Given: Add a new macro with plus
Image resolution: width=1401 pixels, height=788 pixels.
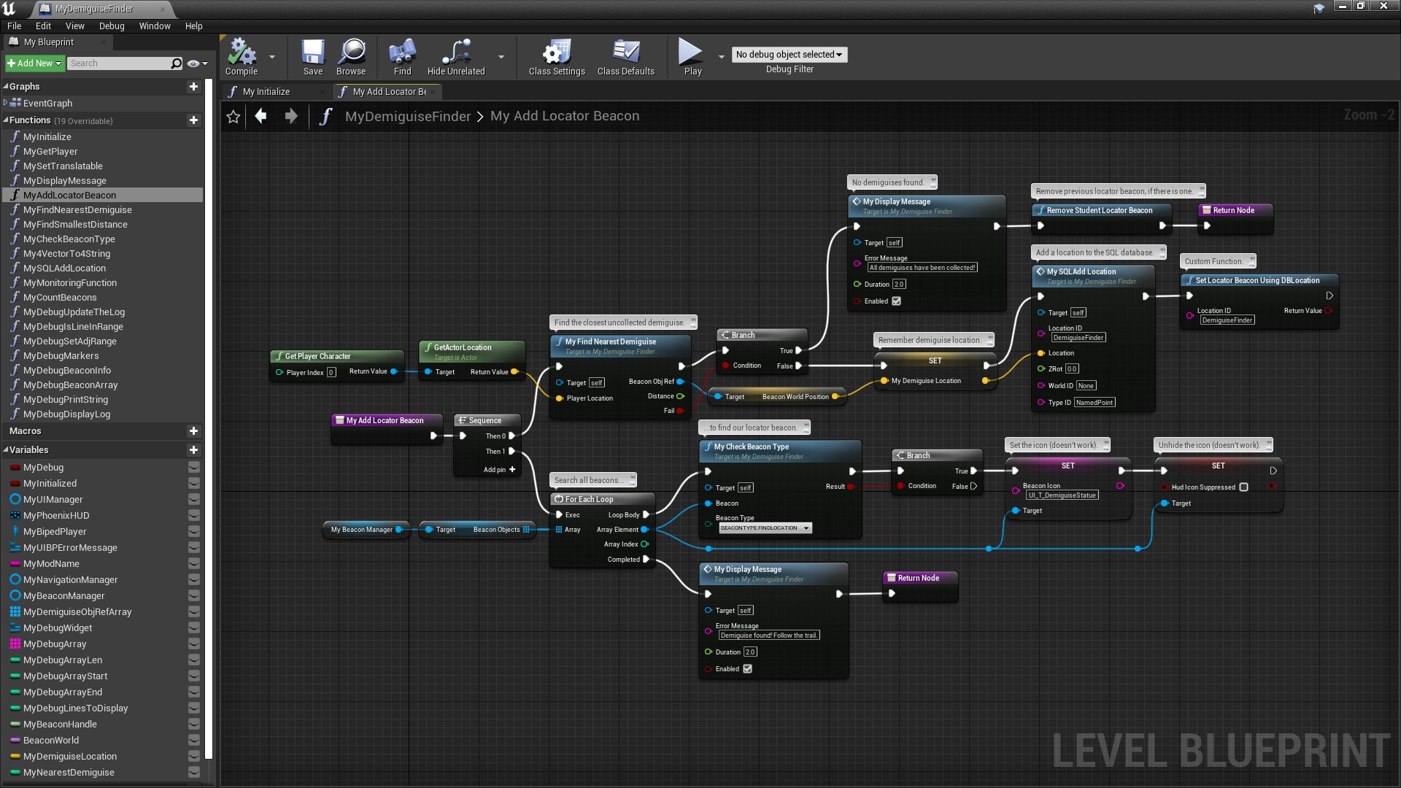Looking at the screenshot, I should tap(193, 431).
